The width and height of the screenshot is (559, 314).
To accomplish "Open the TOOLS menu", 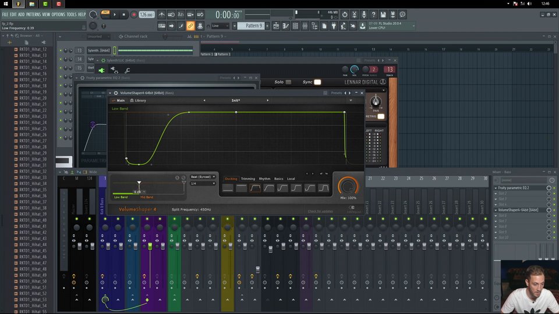I will (x=71, y=15).
